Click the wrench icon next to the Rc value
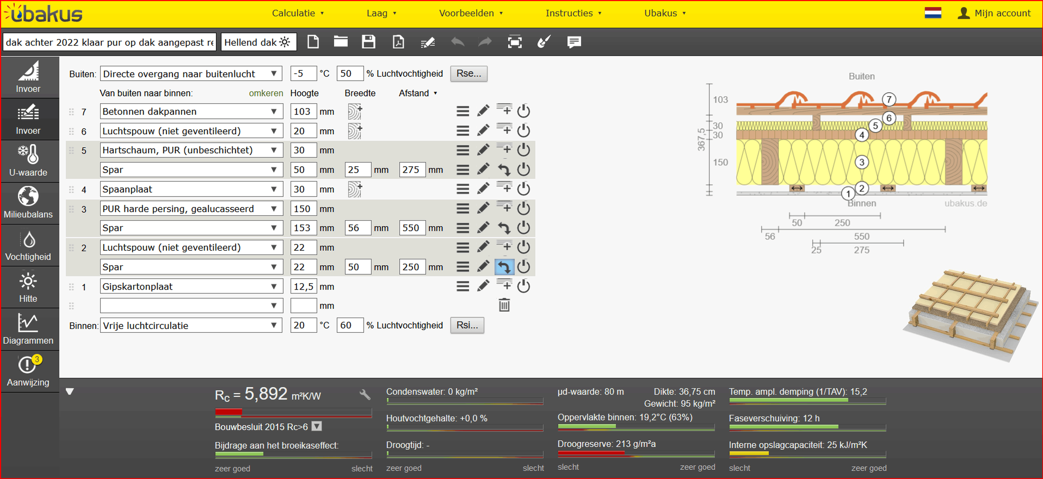Image resolution: width=1043 pixels, height=479 pixels. pos(365,395)
